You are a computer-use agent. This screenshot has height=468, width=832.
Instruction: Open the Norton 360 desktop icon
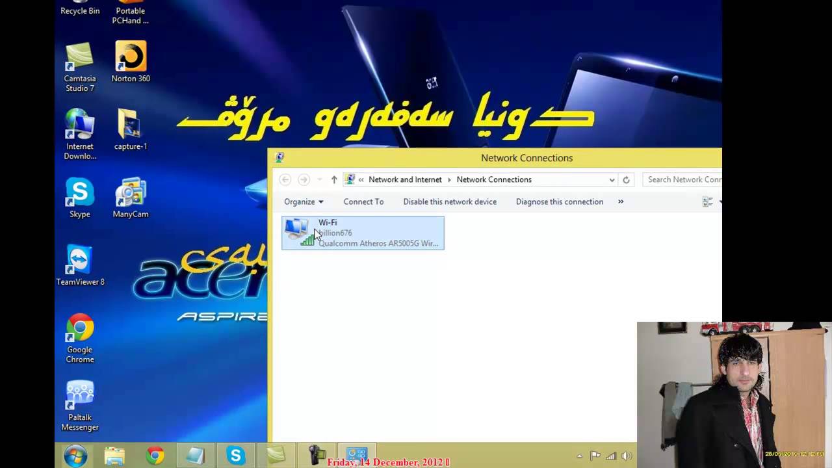point(131,62)
